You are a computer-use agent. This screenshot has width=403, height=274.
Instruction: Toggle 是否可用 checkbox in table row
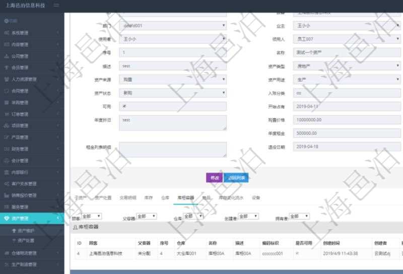point(297,253)
